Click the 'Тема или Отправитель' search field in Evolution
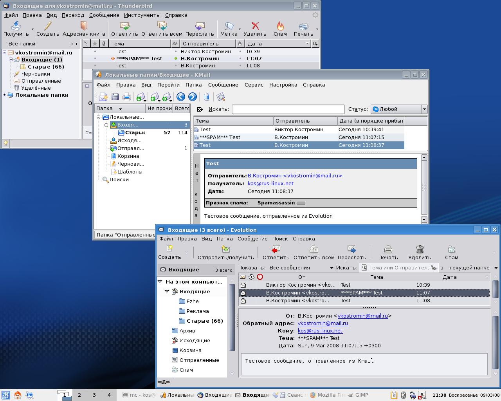 pyautogui.click(x=399, y=268)
